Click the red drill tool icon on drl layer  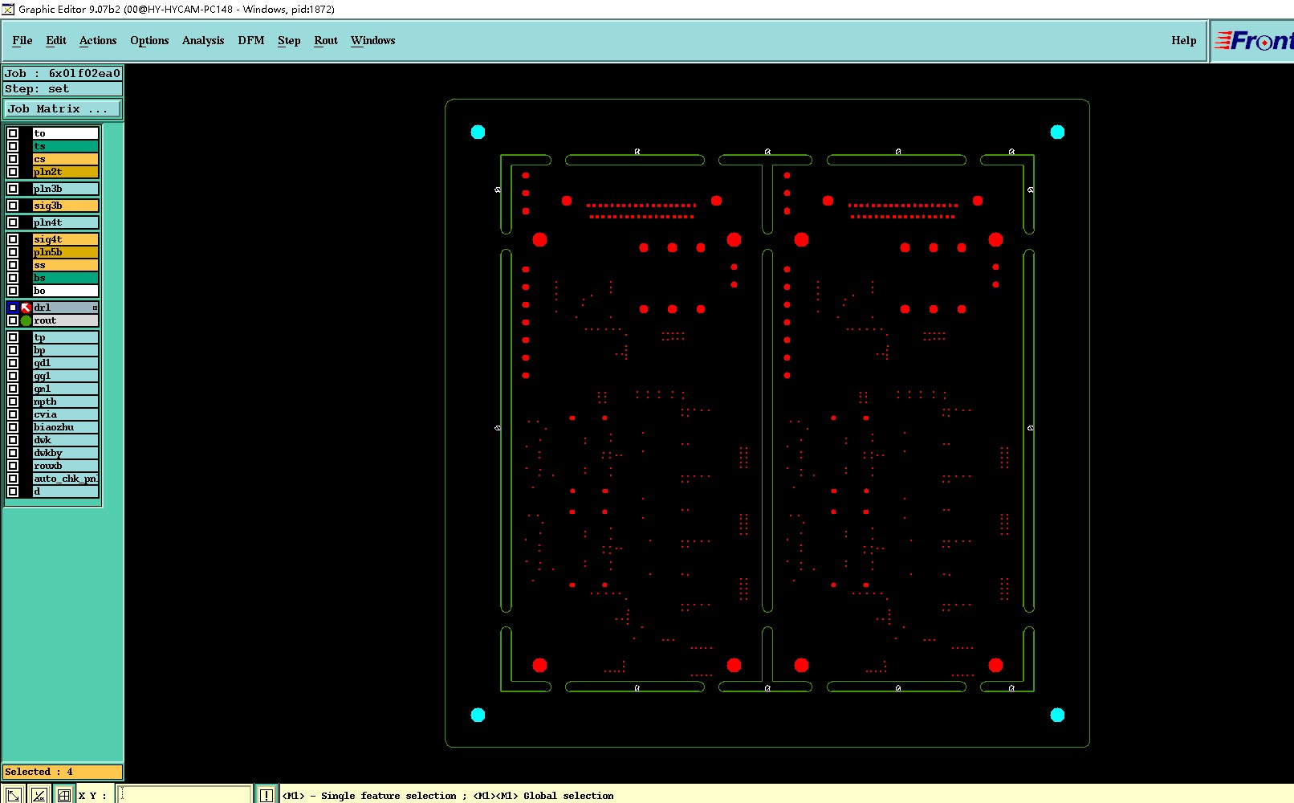coord(26,308)
